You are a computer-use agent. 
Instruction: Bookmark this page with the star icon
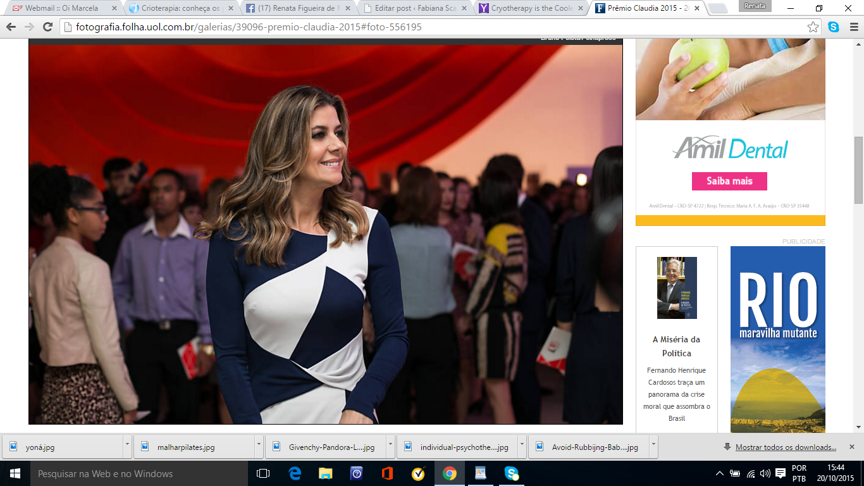coord(813,27)
